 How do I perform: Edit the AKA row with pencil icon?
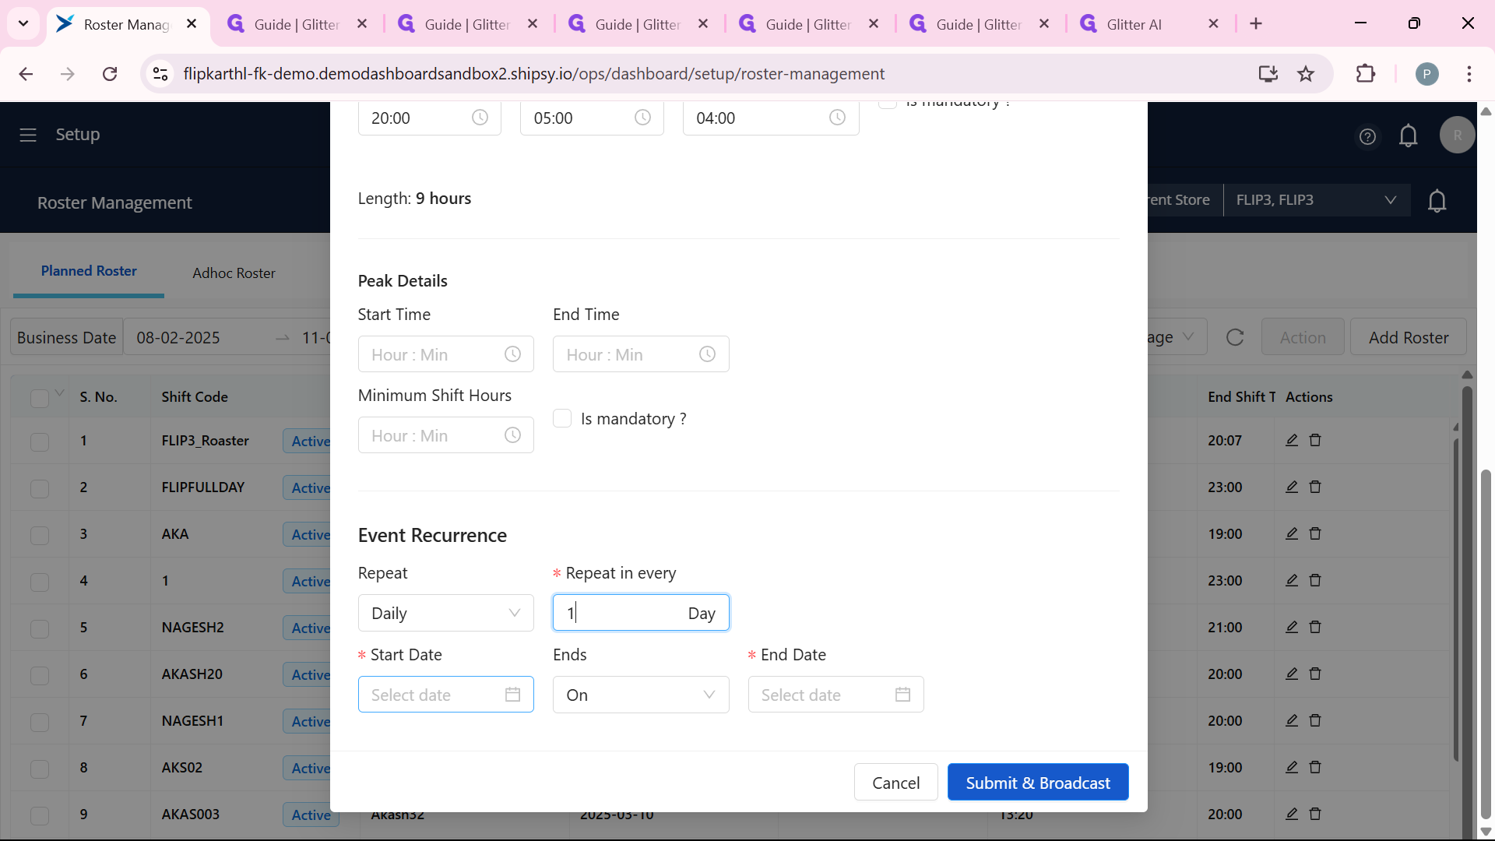coord(1292,533)
